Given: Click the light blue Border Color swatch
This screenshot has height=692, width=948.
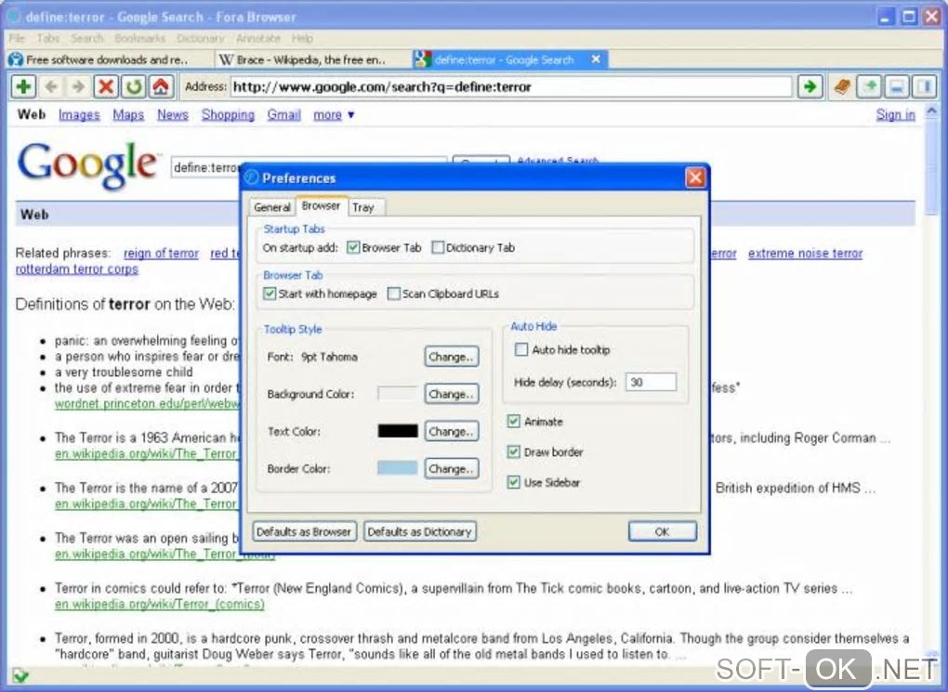Looking at the screenshot, I should [397, 468].
